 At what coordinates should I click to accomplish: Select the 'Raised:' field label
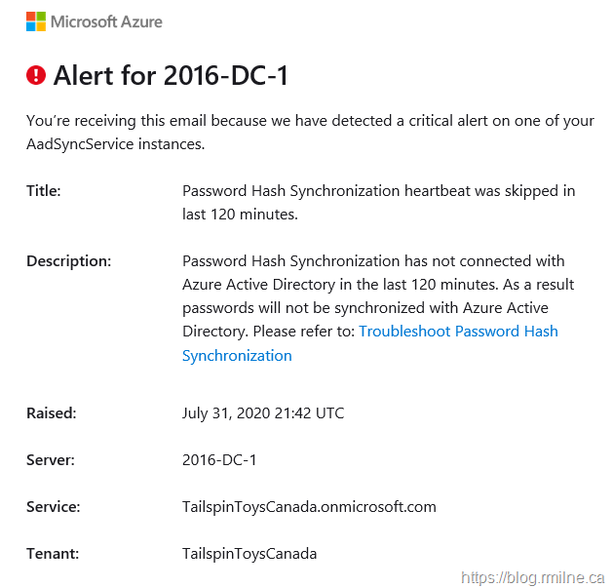click(x=51, y=413)
